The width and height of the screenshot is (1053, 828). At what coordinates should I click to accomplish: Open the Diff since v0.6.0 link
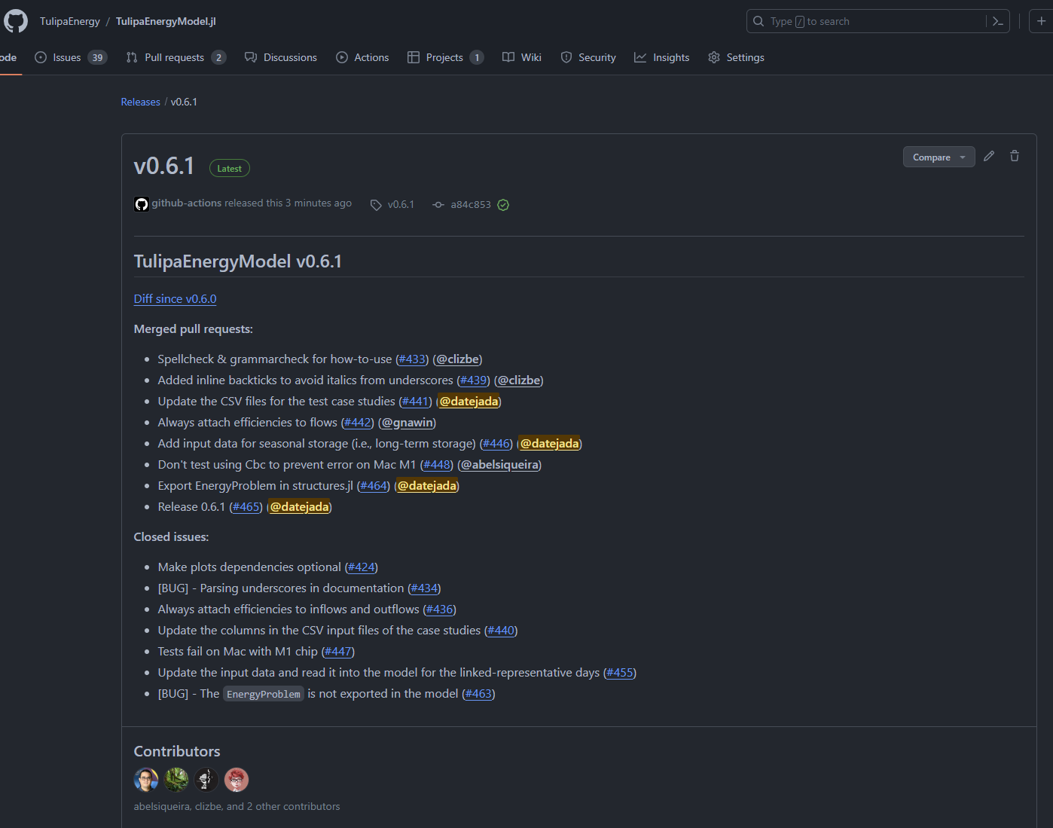click(175, 298)
